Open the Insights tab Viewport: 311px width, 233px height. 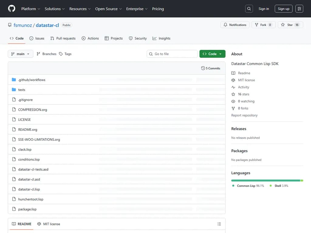pos(162,38)
